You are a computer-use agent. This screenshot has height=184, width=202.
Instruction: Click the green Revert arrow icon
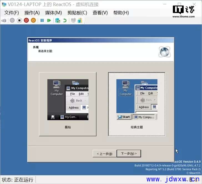pyautogui.click(x=65, y=20)
